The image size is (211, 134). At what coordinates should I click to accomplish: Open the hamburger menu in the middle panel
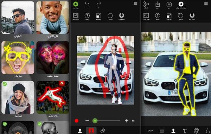pos(135,4)
